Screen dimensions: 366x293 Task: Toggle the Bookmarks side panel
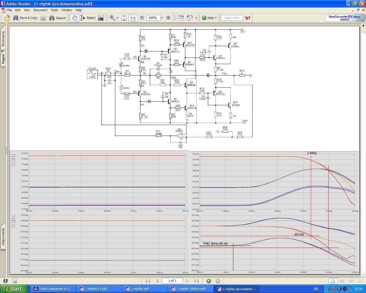coord(3,39)
